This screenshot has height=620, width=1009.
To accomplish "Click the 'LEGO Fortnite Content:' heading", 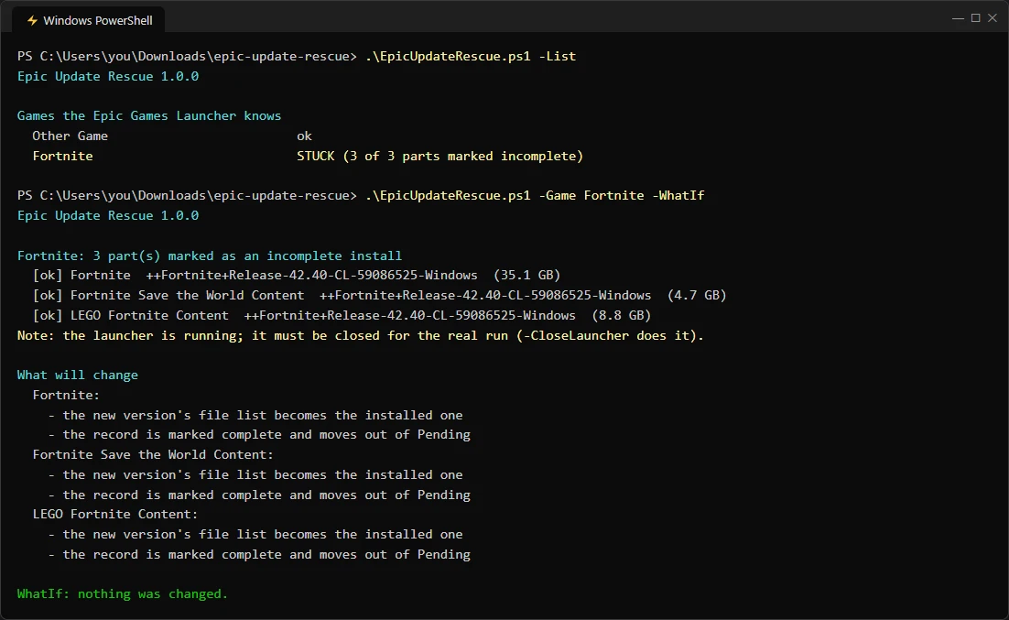I will point(115,514).
